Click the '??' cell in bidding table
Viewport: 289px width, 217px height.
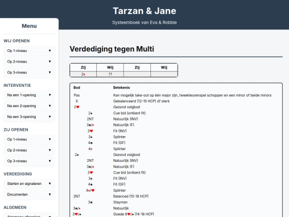110,74
